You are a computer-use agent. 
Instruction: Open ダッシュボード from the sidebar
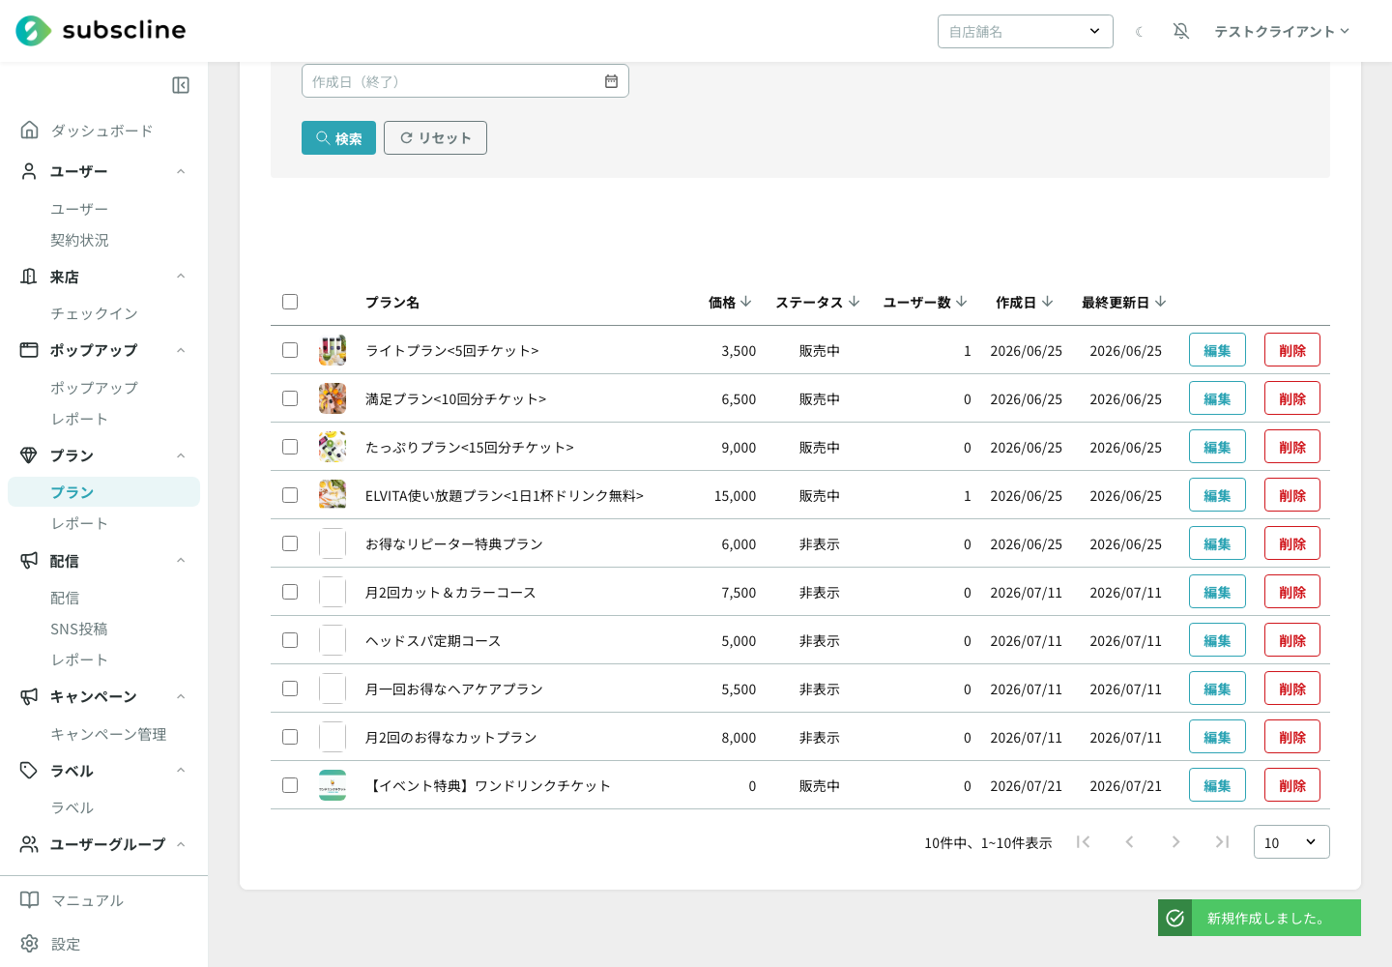coord(101,131)
